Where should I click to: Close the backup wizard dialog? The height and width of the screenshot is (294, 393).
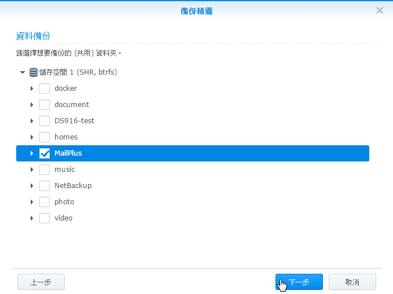coord(380,10)
